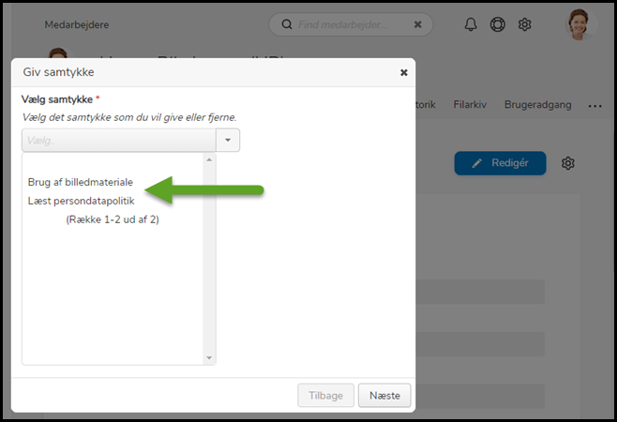Clear the Find medarbejder search field

(x=417, y=24)
